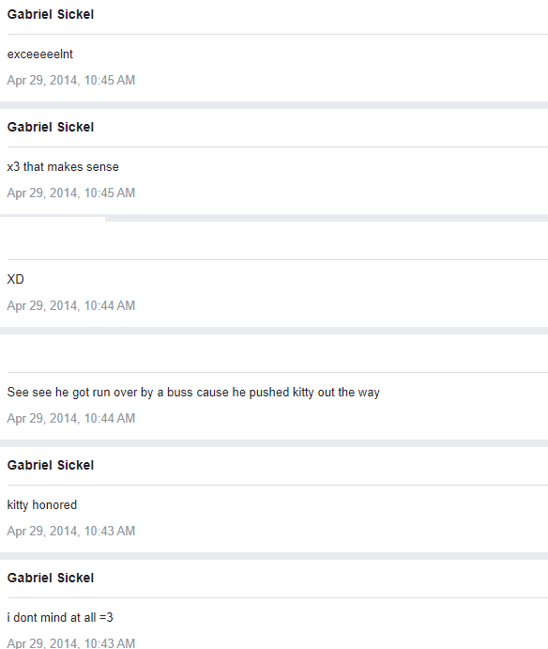Click the "kitty honored" message text
This screenshot has height=649, width=548.
coord(42,505)
